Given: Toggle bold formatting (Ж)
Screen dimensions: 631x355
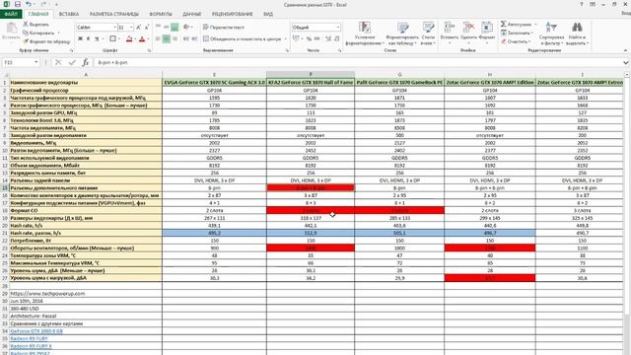Looking at the screenshot, I should point(80,39).
